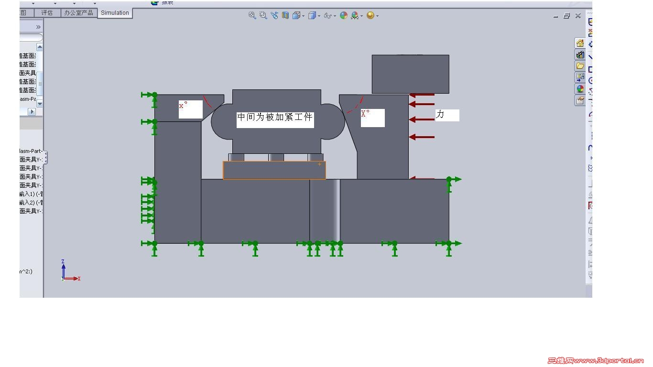The image size is (653, 367).
Task: Open the Display Style dropdown arrow
Action: (x=319, y=16)
